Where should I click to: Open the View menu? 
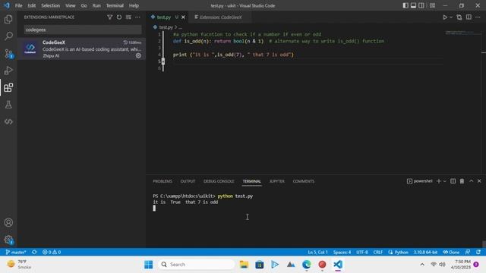click(x=71, y=5)
